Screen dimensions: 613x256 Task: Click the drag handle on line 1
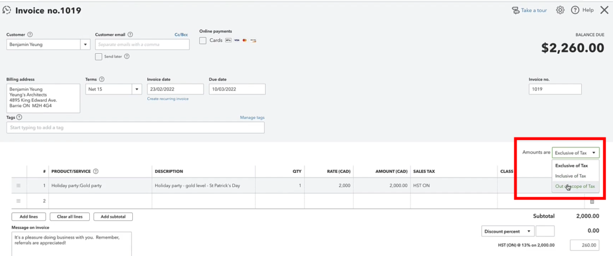(x=19, y=185)
